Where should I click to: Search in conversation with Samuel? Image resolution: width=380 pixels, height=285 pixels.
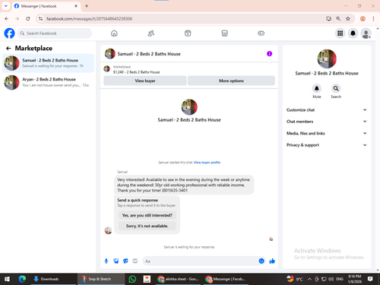(x=336, y=89)
